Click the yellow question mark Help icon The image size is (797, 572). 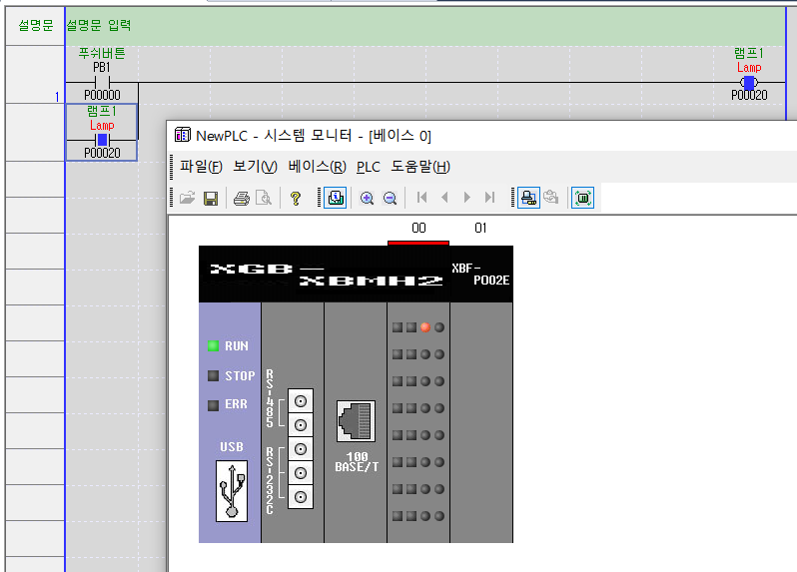[296, 198]
